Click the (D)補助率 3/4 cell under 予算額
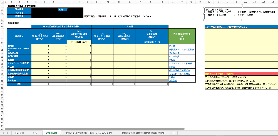 [x=79, y=42]
